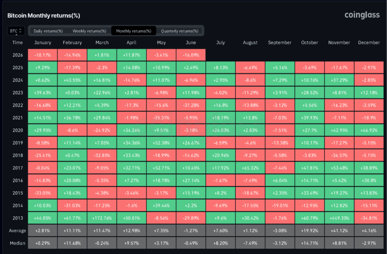
Task: Click the 2025 February cell -17.39%
Action: pyautogui.click(x=72, y=67)
